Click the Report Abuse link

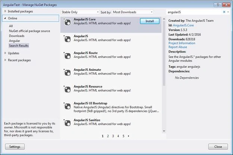pyautogui.click(x=178, y=47)
